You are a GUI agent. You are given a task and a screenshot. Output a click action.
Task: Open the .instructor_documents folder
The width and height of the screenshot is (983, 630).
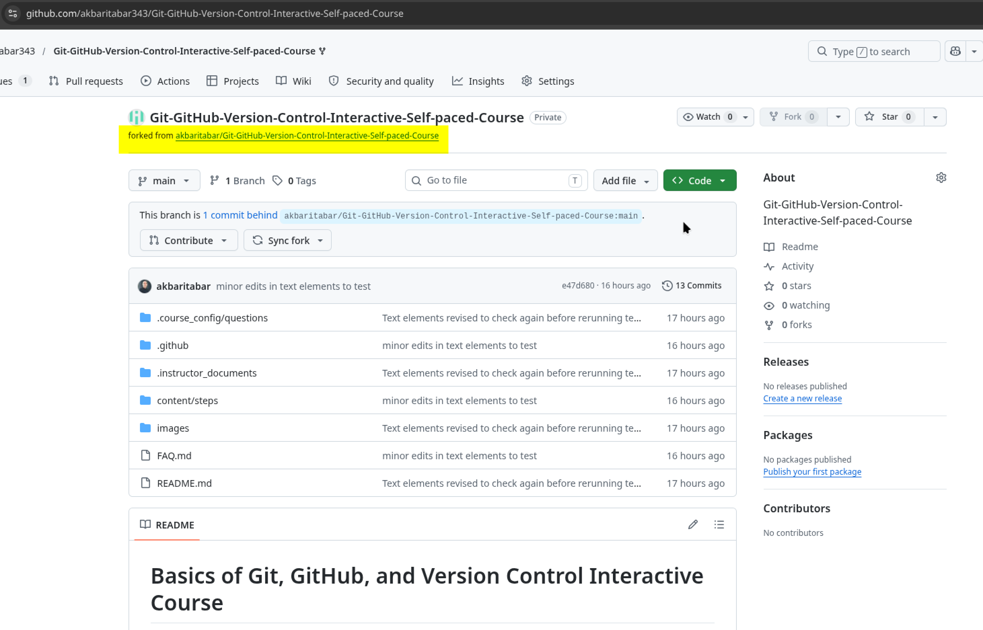coord(207,373)
